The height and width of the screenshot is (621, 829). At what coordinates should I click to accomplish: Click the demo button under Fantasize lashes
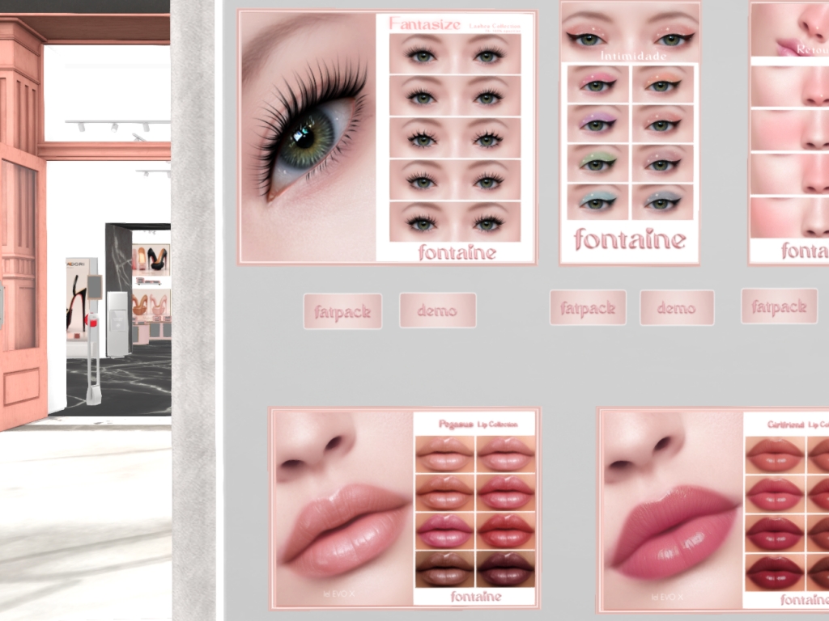(437, 310)
